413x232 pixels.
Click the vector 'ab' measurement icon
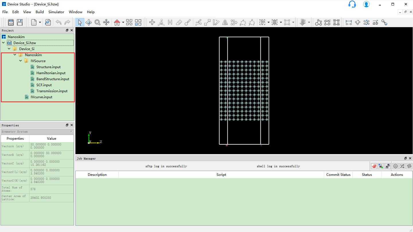375,22
